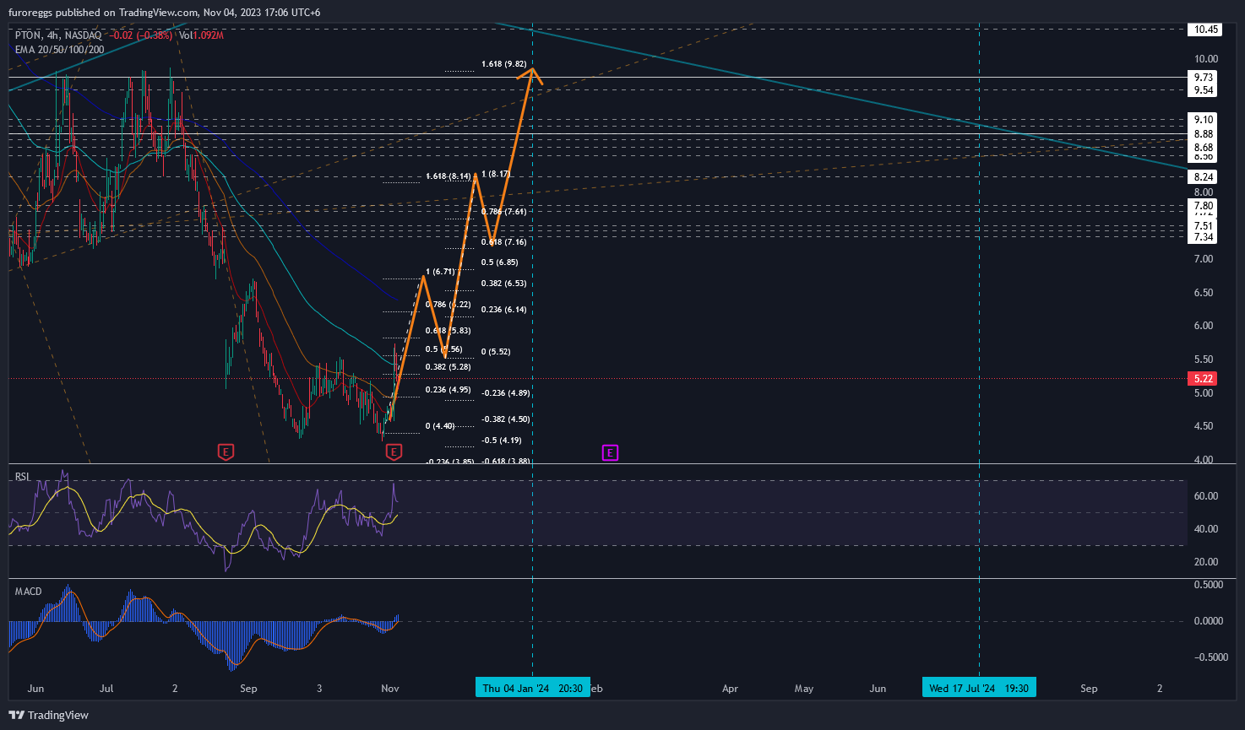Click the -0.5 (4.19) Fibonacci label
1245x730 pixels.
point(501,441)
